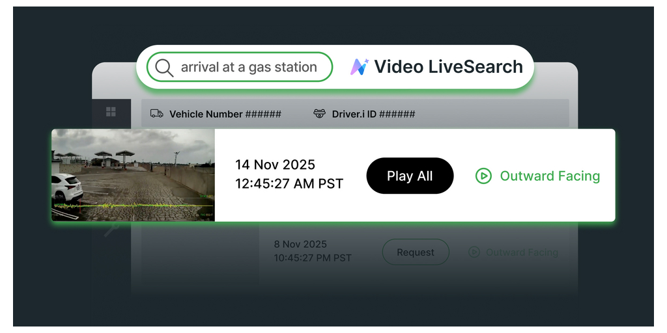The image size is (667, 333).
Task: Click the faded magnifier icon in left sidebar
Action: (x=111, y=229)
